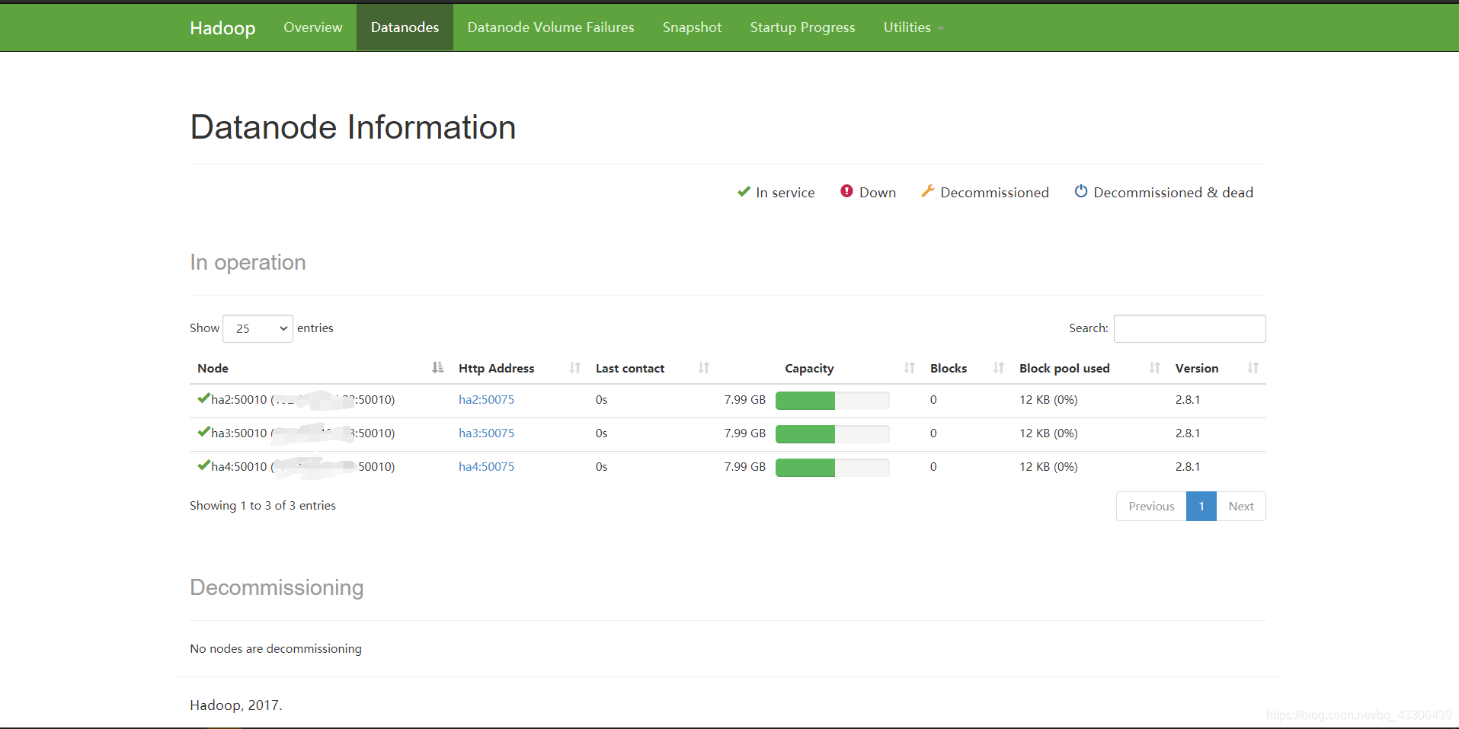Click the ha3 capacity usage bar
The image size is (1459, 729).
coord(832,434)
